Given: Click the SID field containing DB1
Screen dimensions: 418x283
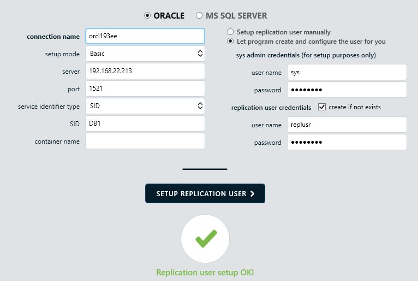Looking at the screenshot, I should point(145,123).
